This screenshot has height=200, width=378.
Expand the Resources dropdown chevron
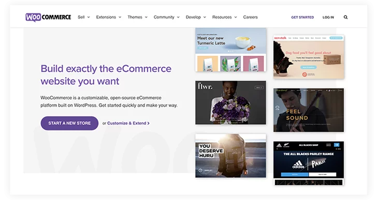pos(236,18)
